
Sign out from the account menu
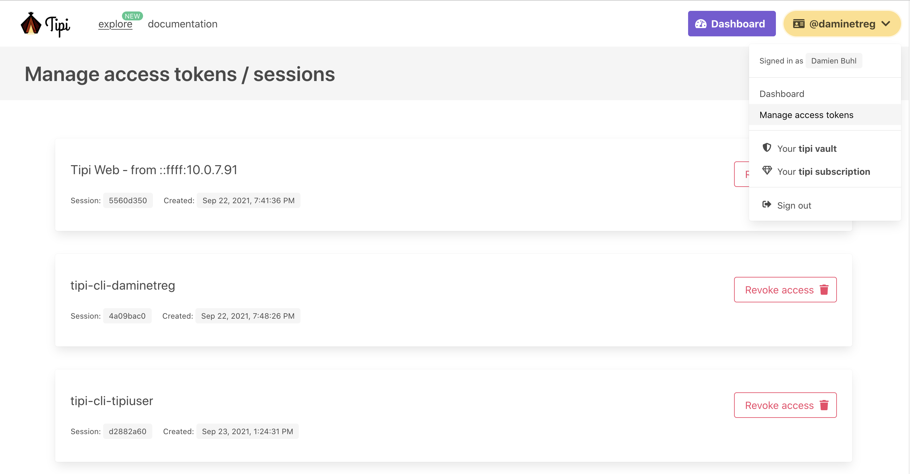pos(794,205)
